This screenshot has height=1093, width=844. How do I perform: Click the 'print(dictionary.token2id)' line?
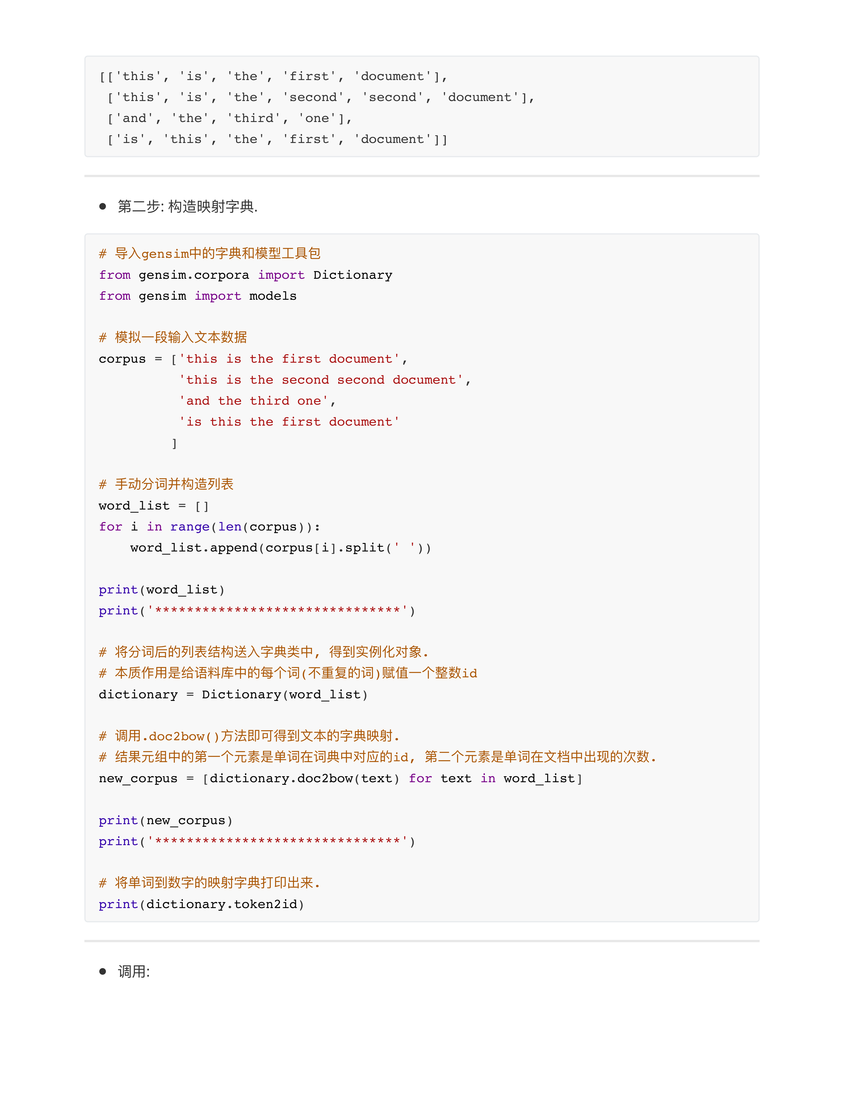pos(201,904)
